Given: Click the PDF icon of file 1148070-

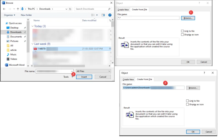Looking at the screenshot, I should 35,49.
